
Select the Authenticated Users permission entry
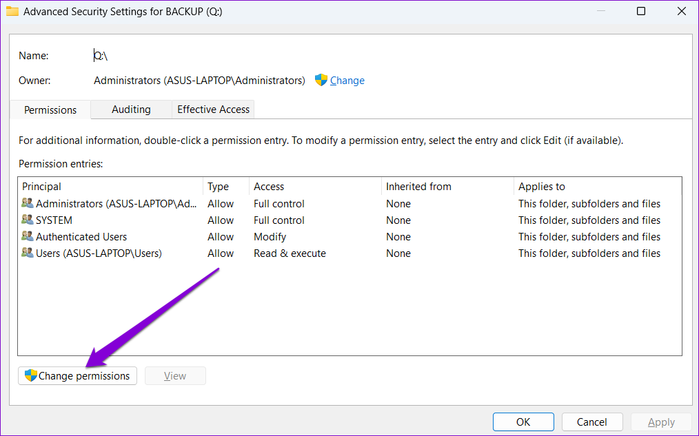pos(349,236)
